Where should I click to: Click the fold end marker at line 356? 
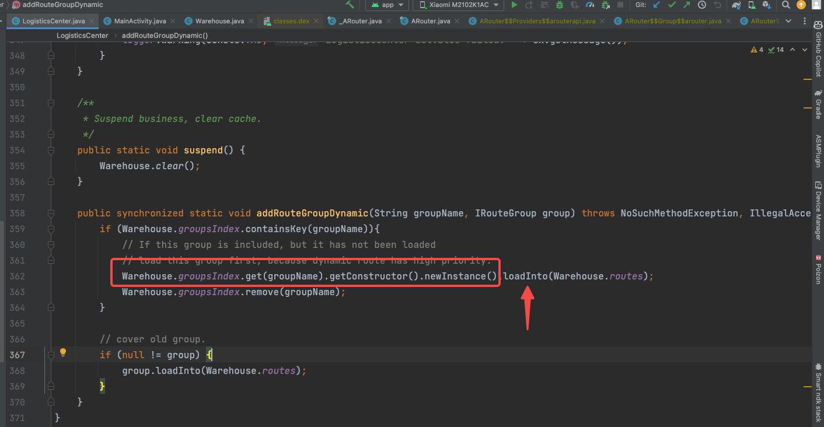click(x=51, y=181)
